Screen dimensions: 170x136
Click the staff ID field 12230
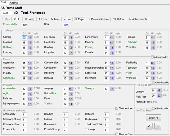click(x=7, y=13)
